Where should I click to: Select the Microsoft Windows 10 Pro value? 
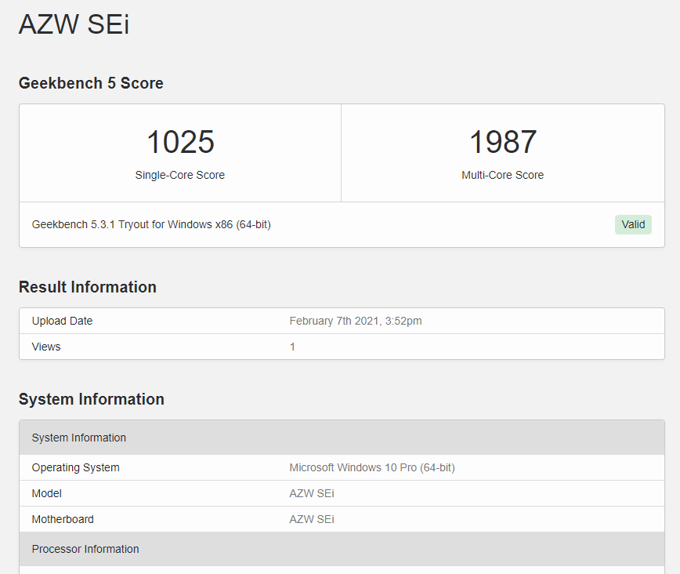click(372, 467)
